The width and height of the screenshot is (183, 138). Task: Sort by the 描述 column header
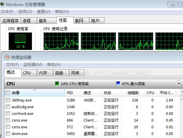pyautogui.click(x=91, y=93)
